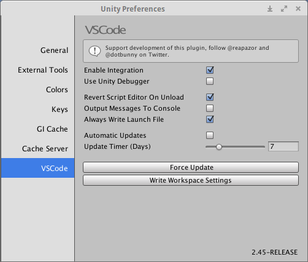Image resolution: width=308 pixels, height=262 pixels.
Task: Click Write Workspace Settings button
Action: click(191, 180)
